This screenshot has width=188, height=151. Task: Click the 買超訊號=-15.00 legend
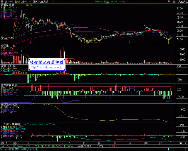9,90
